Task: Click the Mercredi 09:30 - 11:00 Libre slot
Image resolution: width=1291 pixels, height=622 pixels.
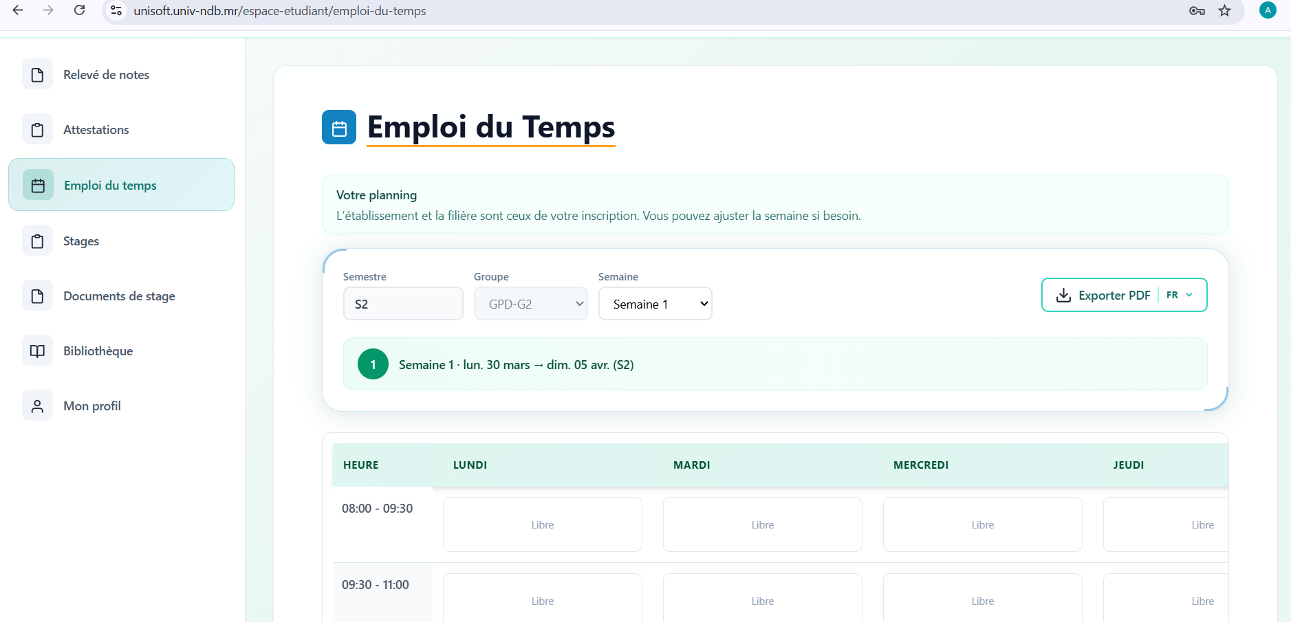Action: [x=983, y=598]
